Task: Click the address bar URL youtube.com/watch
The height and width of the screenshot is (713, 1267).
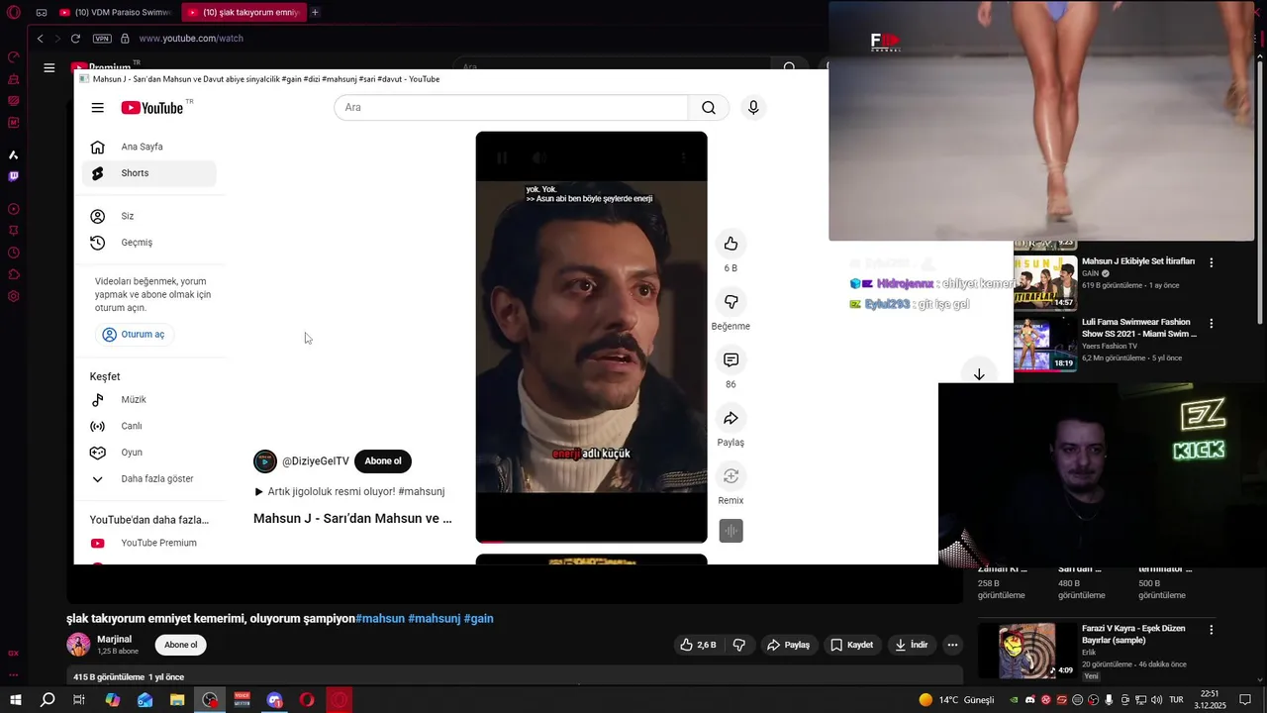Action: (x=191, y=39)
